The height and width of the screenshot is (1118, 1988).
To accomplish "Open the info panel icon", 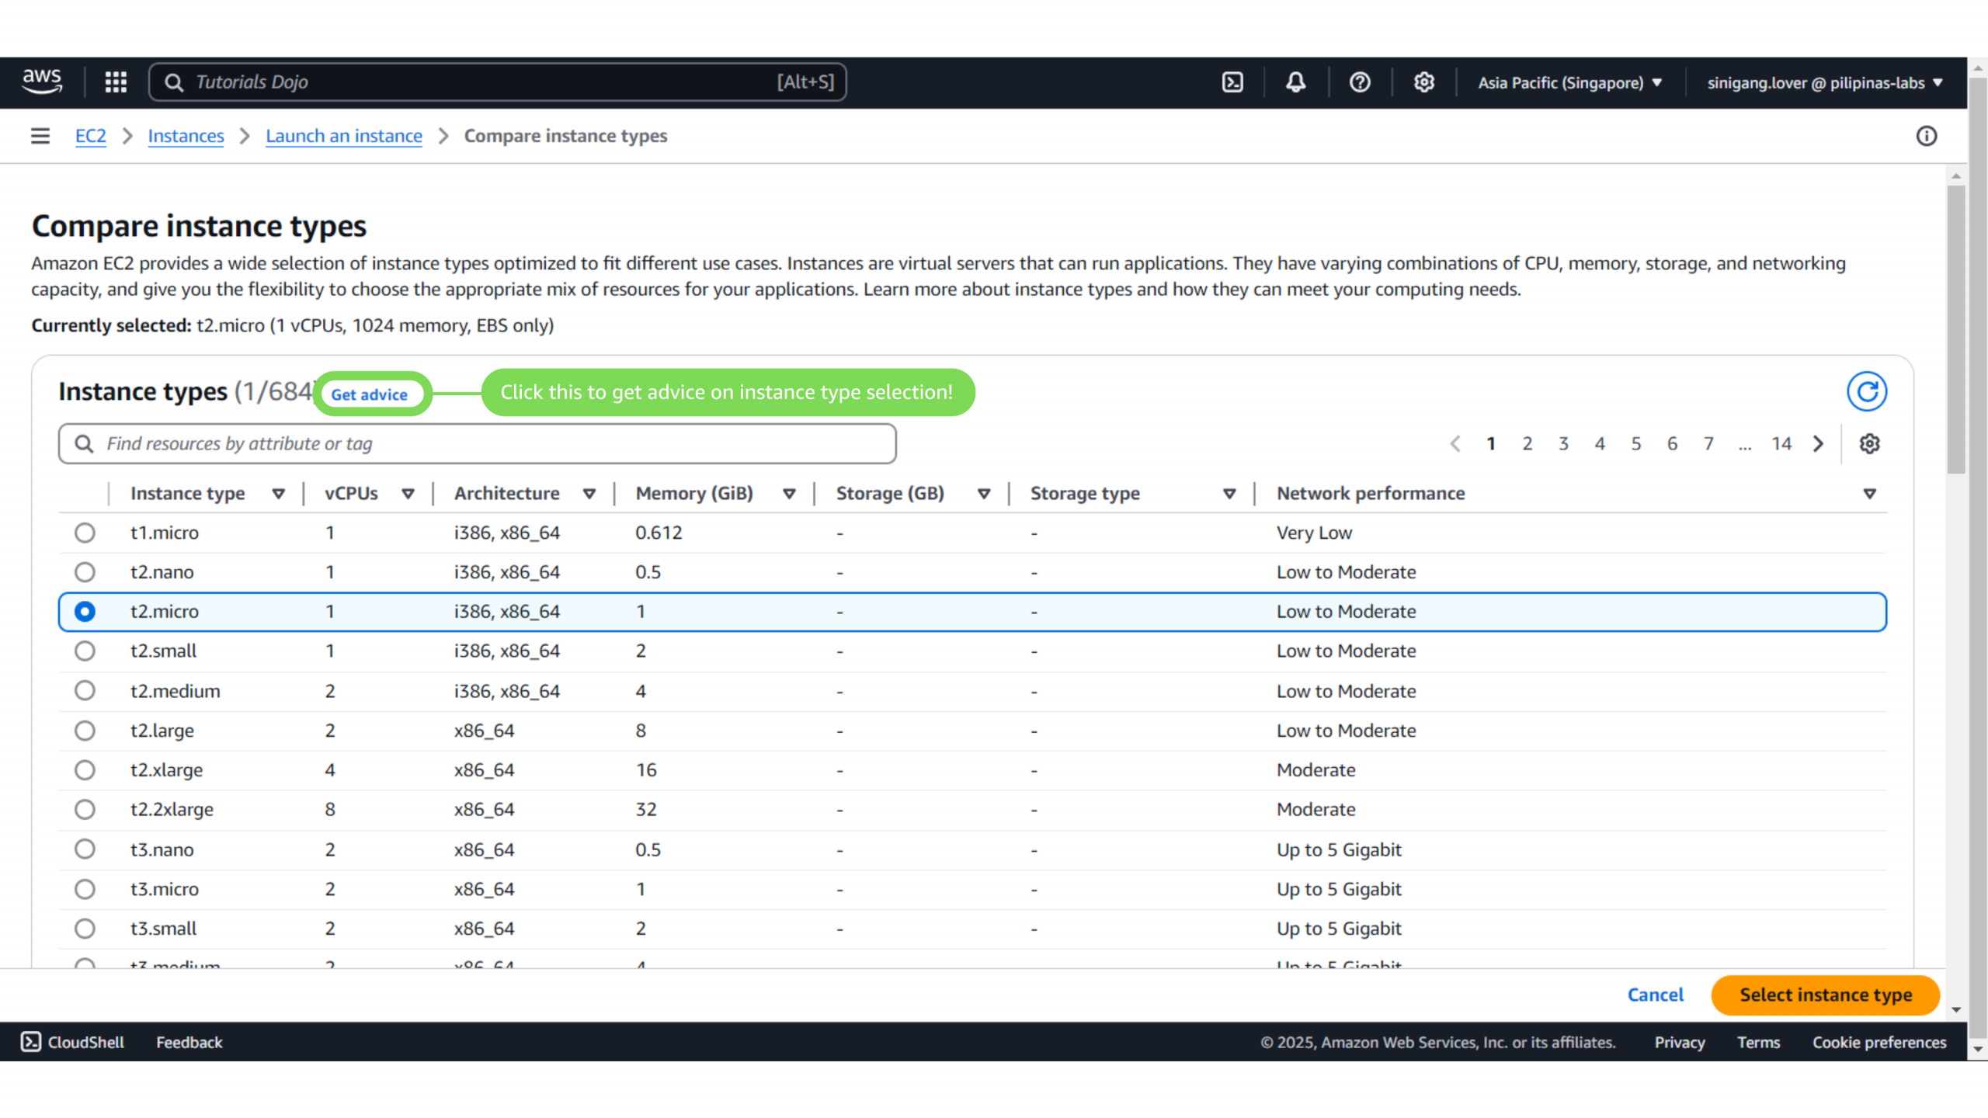I will coord(1926,136).
